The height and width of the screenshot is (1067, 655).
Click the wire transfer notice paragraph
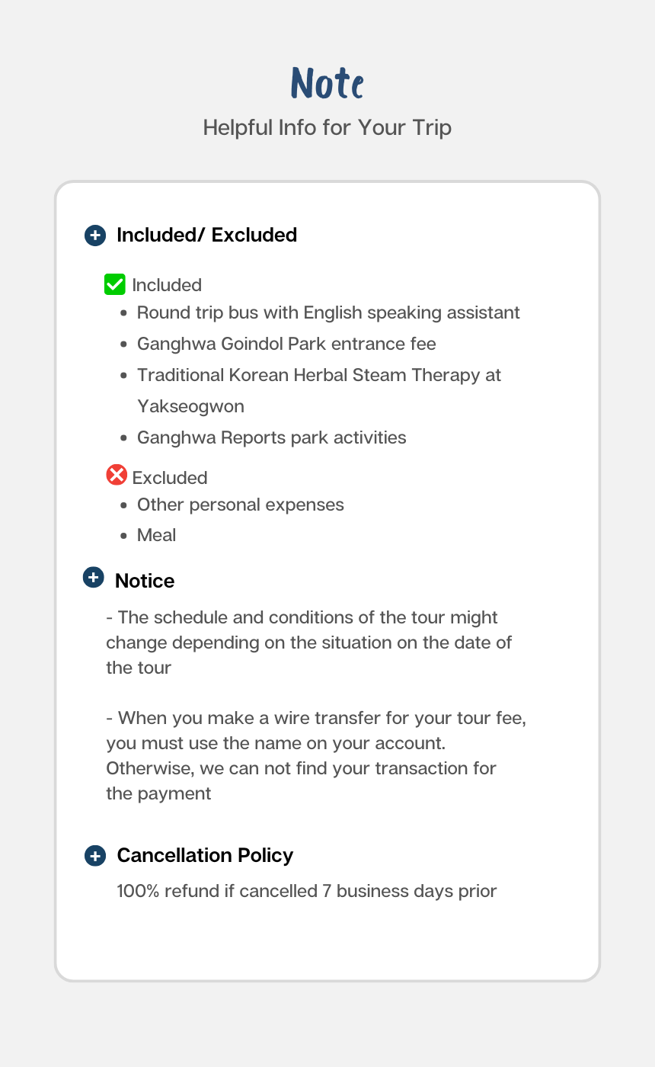[x=315, y=755]
